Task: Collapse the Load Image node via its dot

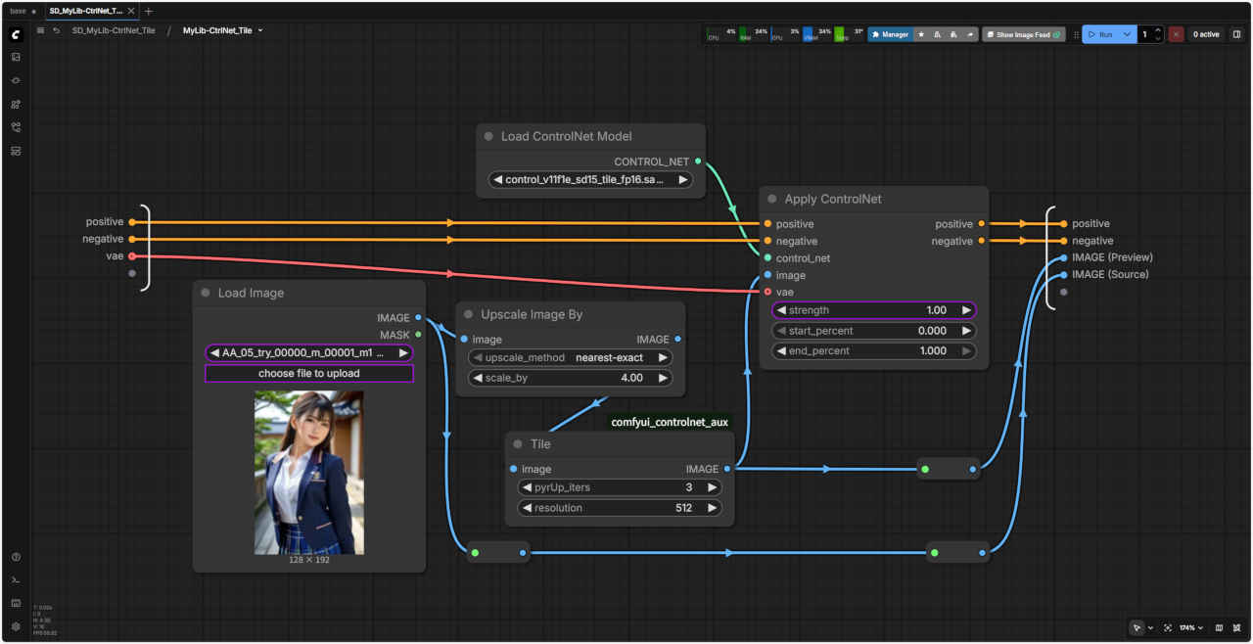Action: (x=206, y=293)
